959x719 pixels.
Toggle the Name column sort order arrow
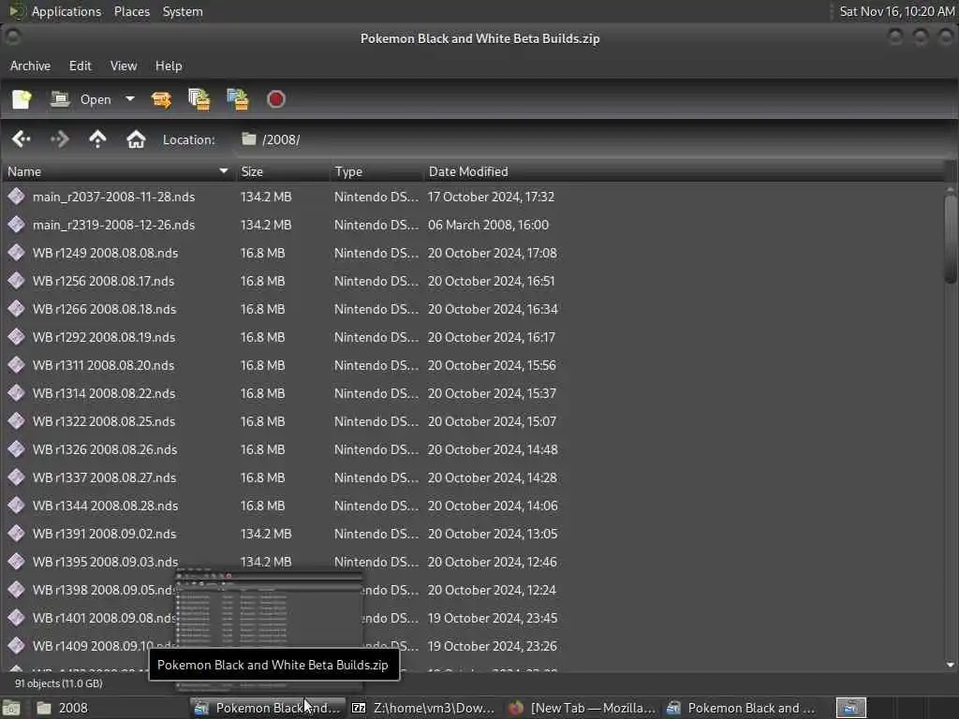(224, 172)
